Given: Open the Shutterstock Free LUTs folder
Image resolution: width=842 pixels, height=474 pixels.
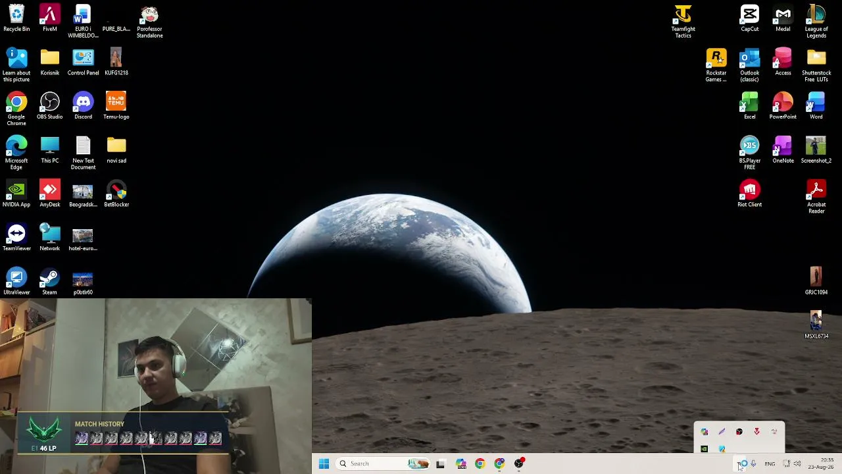Looking at the screenshot, I should click(x=816, y=66).
